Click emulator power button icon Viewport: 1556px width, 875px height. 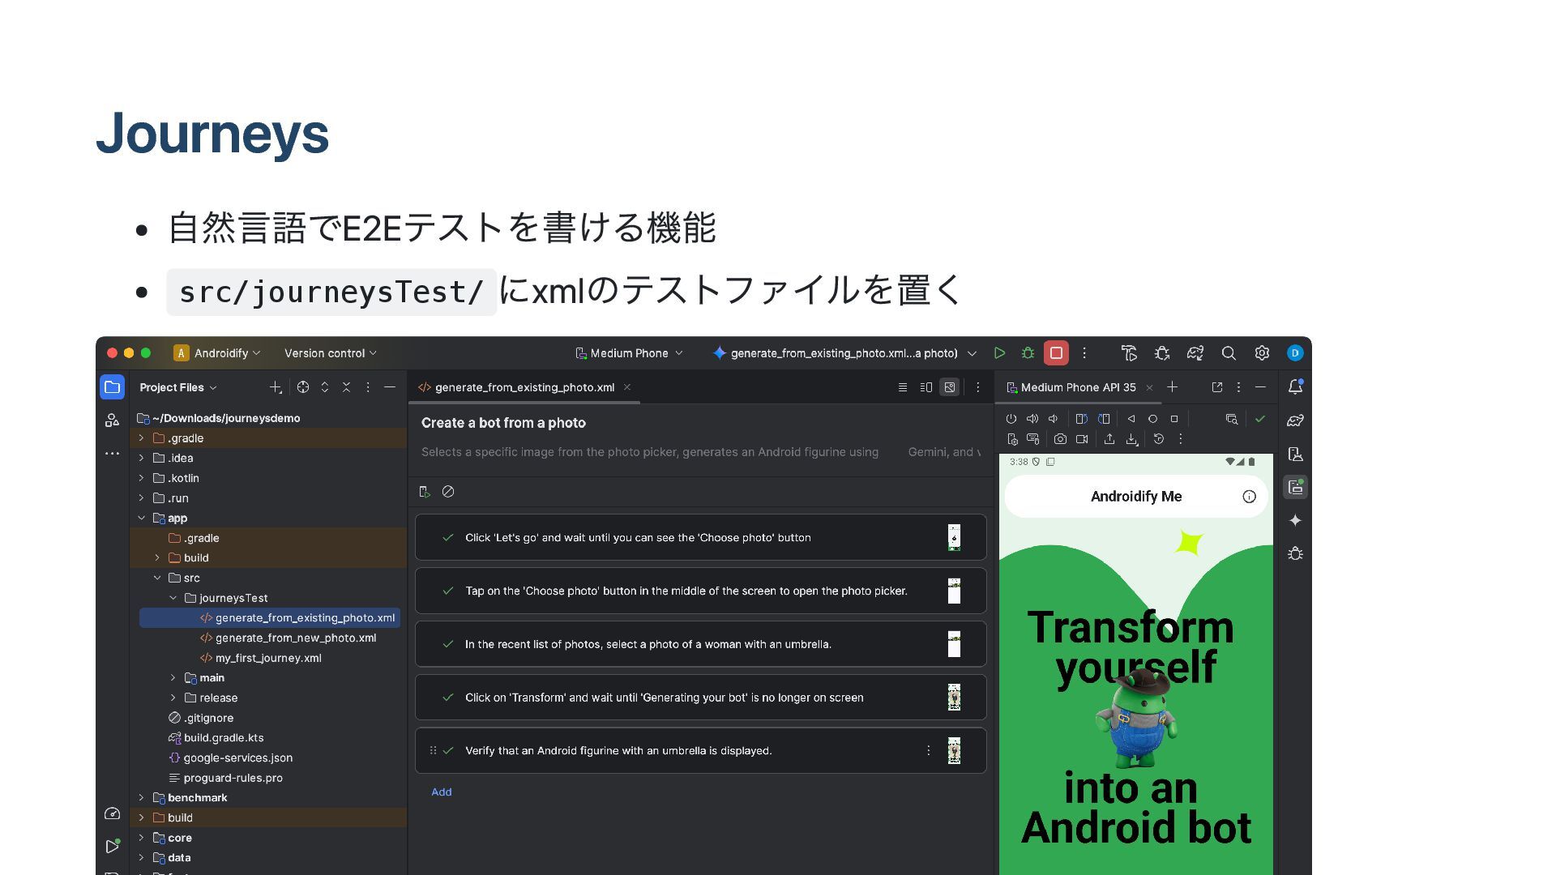(1011, 419)
